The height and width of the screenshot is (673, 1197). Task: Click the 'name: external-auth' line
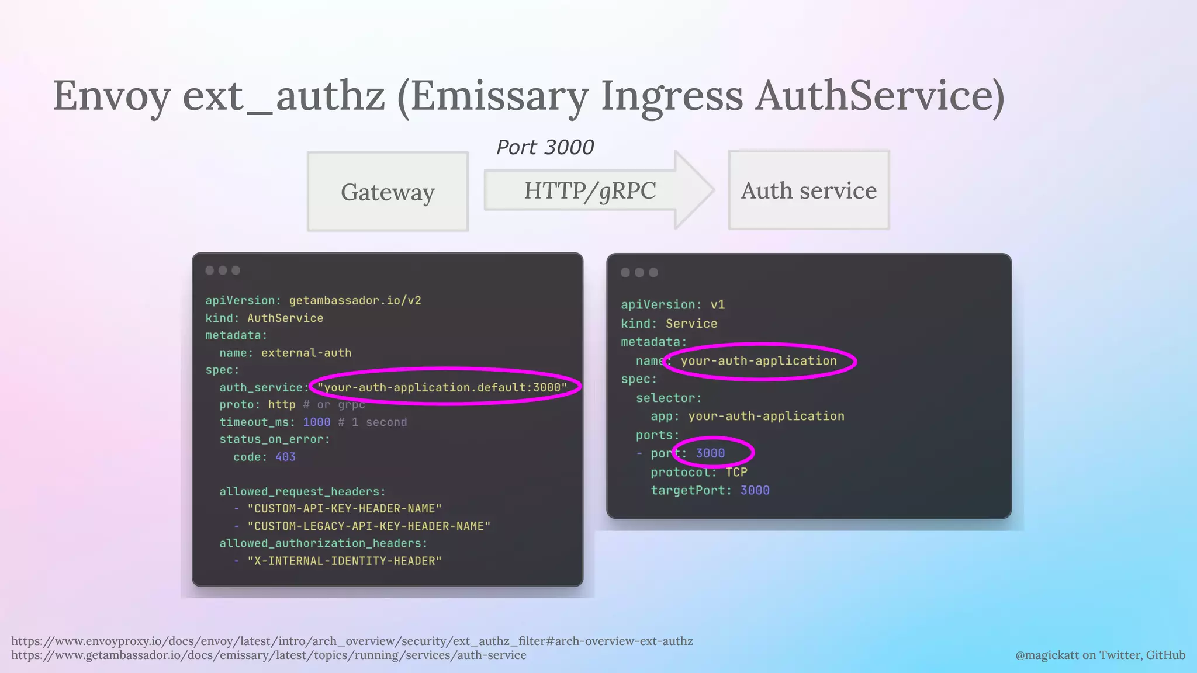(285, 353)
